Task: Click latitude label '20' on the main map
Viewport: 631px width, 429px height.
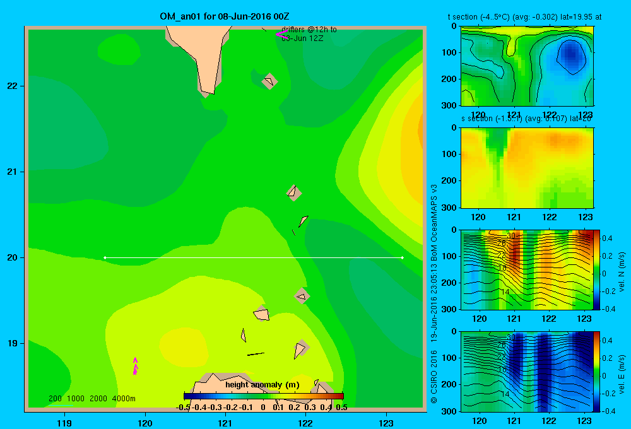Action: (13, 257)
